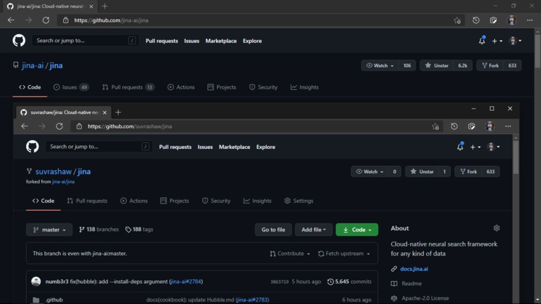Viewport: 541px width, 304px height.
Task: Go back in the back window browser toolbar
Action: point(11,20)
